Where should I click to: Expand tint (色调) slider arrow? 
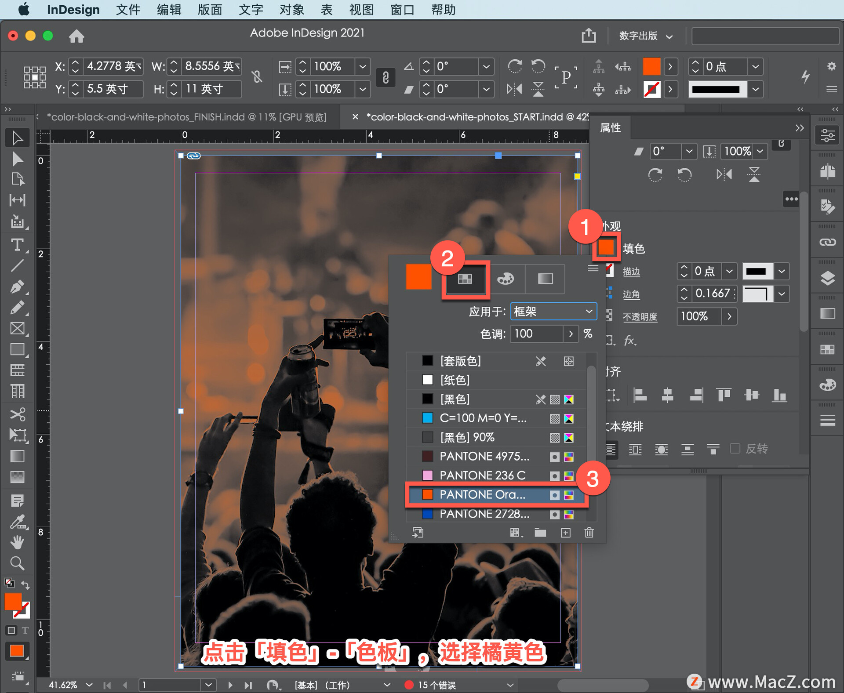click(x=571, y=334)
